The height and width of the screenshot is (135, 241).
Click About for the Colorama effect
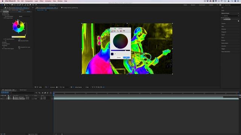coord(29,12)
